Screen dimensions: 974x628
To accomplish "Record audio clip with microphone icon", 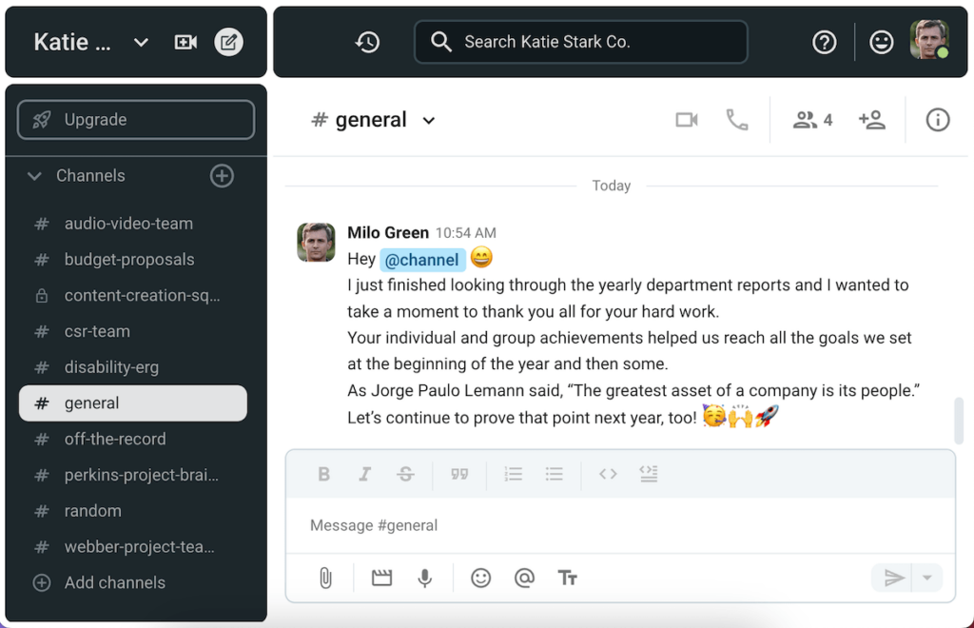I will pos(425,578).
